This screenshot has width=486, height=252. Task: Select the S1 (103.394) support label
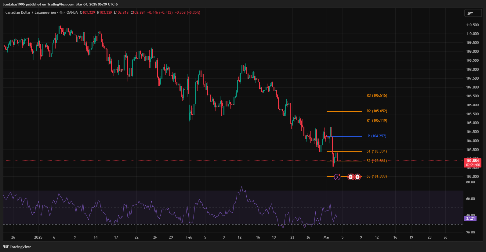coord(377,151)
